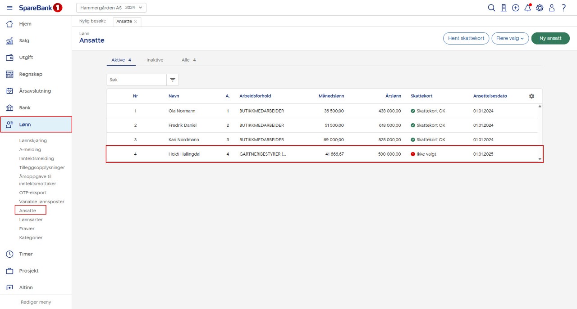Click the search magnifier icon

(491, 8)
